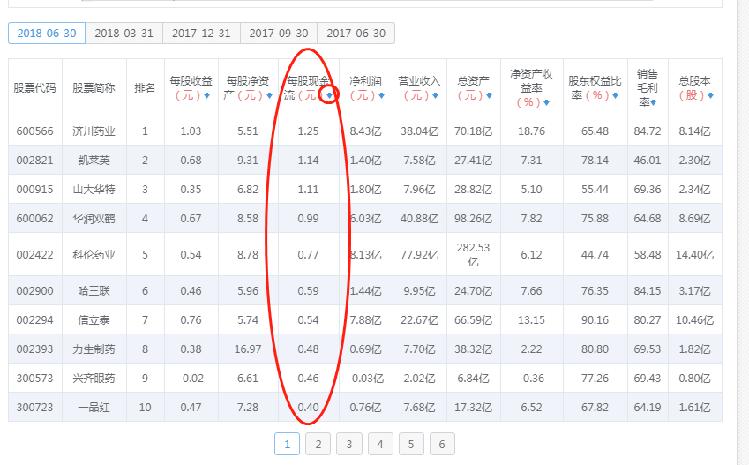Sort by 净资产收益率 arrow icon
Screen dimensions: 749x465
(x=546, y=102)
